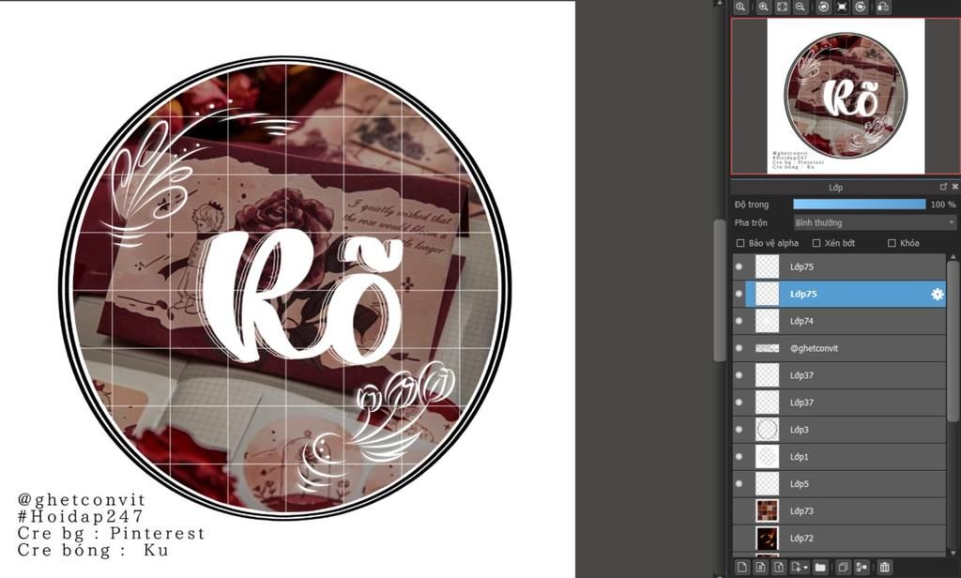Click the @ghetconvit layer thumbnail
Viewport: 961px width, 578px height.
tap(767, 348)
